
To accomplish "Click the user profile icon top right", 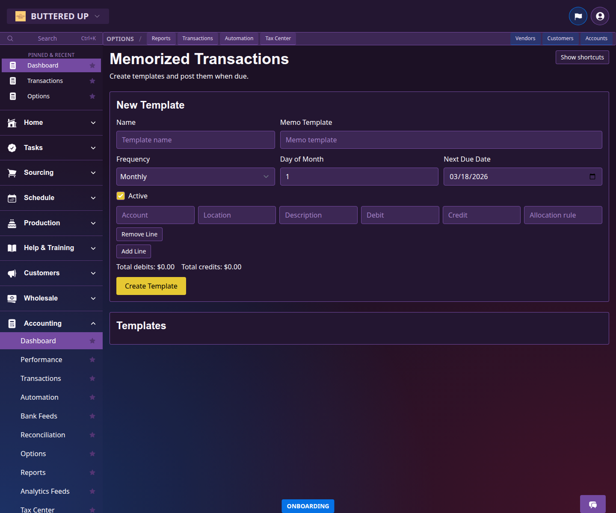I will [x=599, y=16].
